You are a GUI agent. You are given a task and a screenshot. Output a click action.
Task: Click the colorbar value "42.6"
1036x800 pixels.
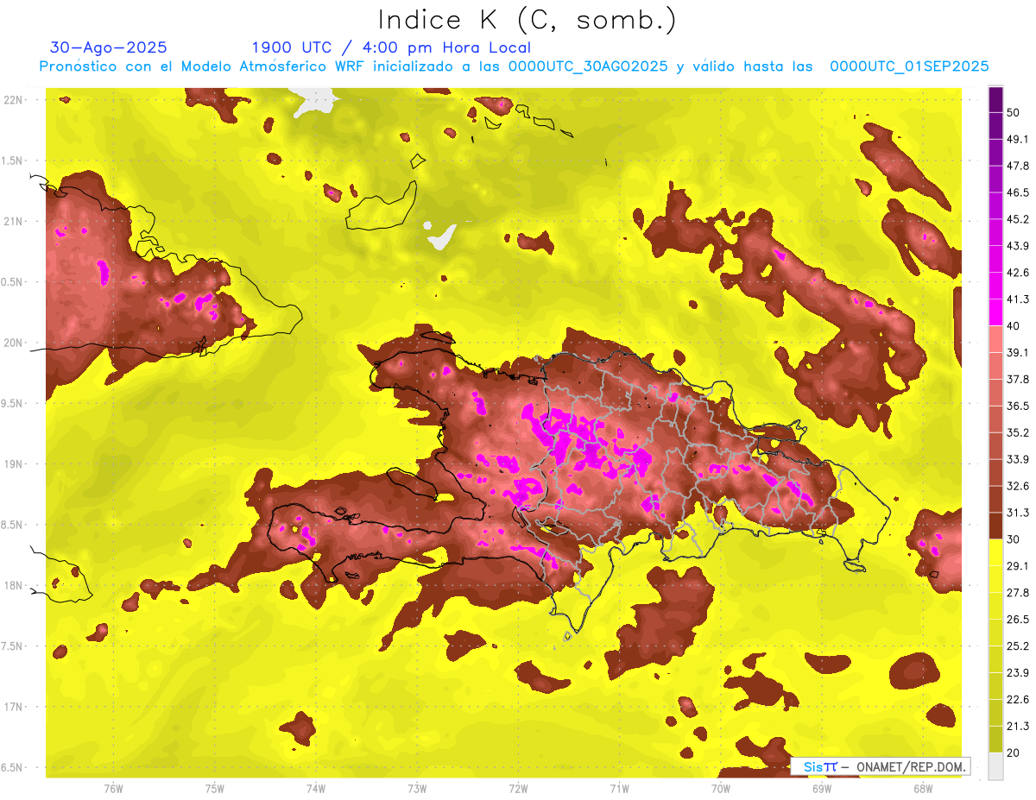pos(1018,273)
